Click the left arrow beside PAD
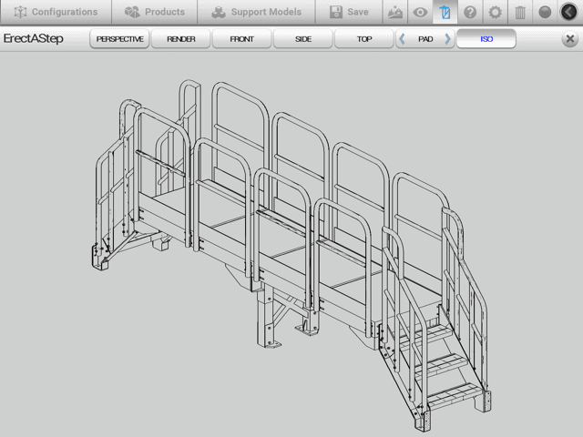583x437 pixels. [404, 39]
